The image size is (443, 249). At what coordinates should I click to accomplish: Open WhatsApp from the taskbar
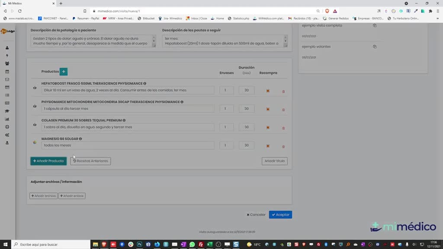pos(192,245)
